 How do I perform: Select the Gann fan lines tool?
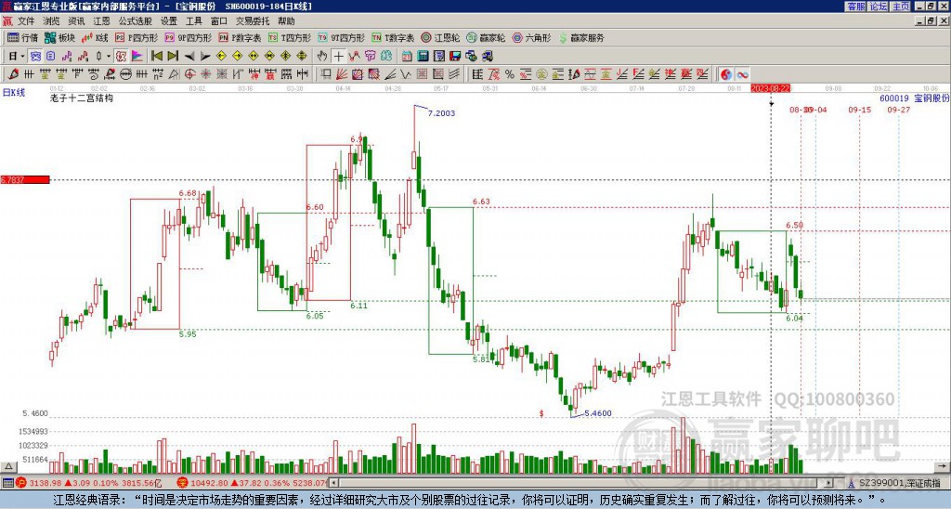(342, 74)
